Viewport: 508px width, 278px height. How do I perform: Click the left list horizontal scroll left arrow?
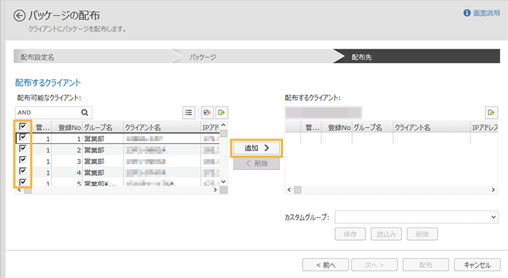19,190
